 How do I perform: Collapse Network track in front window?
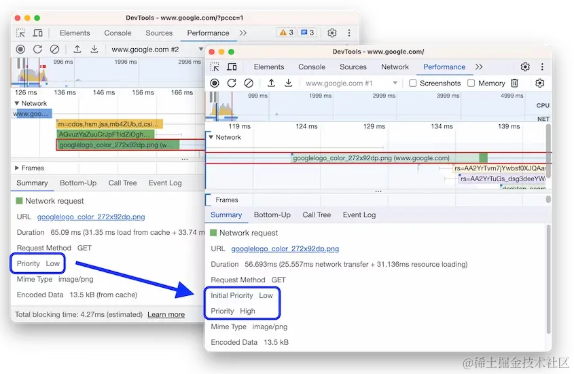pos(211,137)
